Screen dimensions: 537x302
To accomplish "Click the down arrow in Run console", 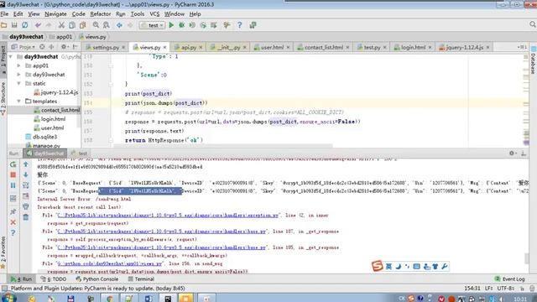I will click(x=26, y=174).
